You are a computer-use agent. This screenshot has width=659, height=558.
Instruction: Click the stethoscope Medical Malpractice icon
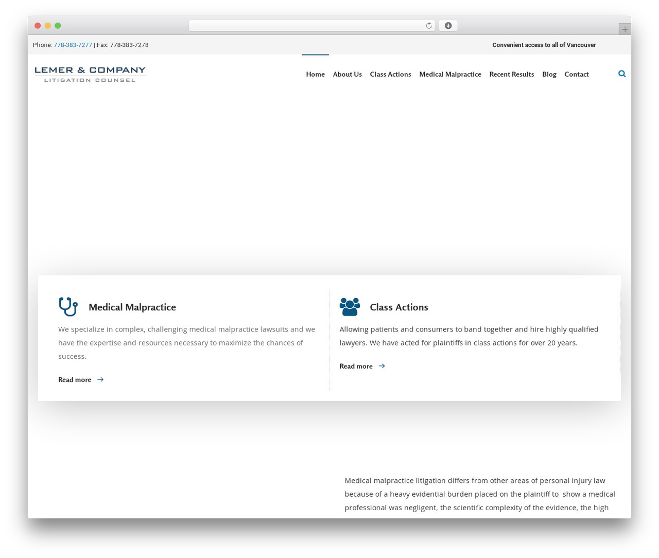(68, 307)
